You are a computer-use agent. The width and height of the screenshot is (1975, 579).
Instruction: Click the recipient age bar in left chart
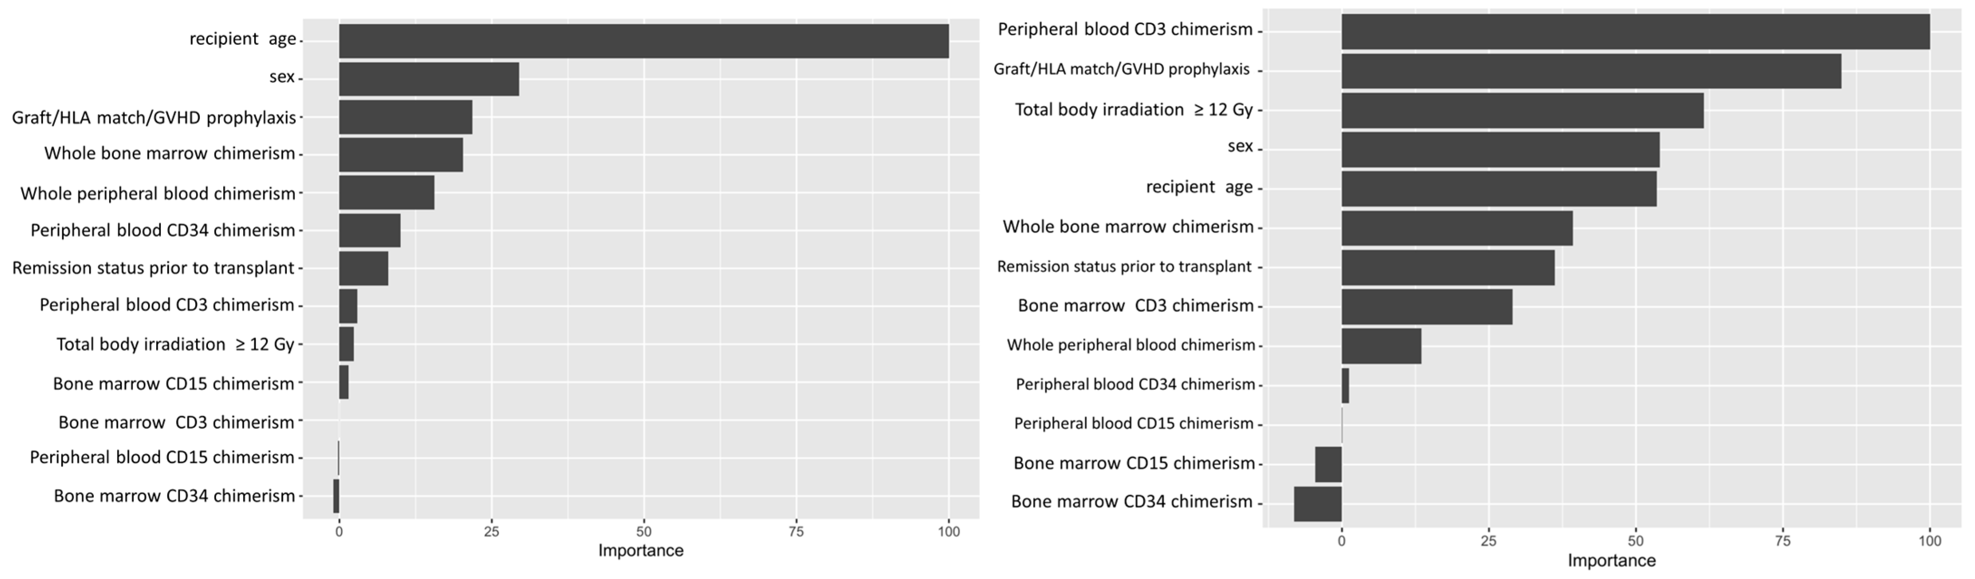point(643,41)
